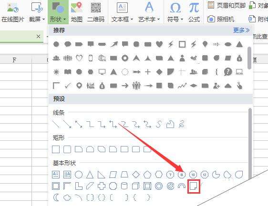Select the dodecagon labeled 12
The width and height of the screenshot is (268, 206).
click(205, 175)
